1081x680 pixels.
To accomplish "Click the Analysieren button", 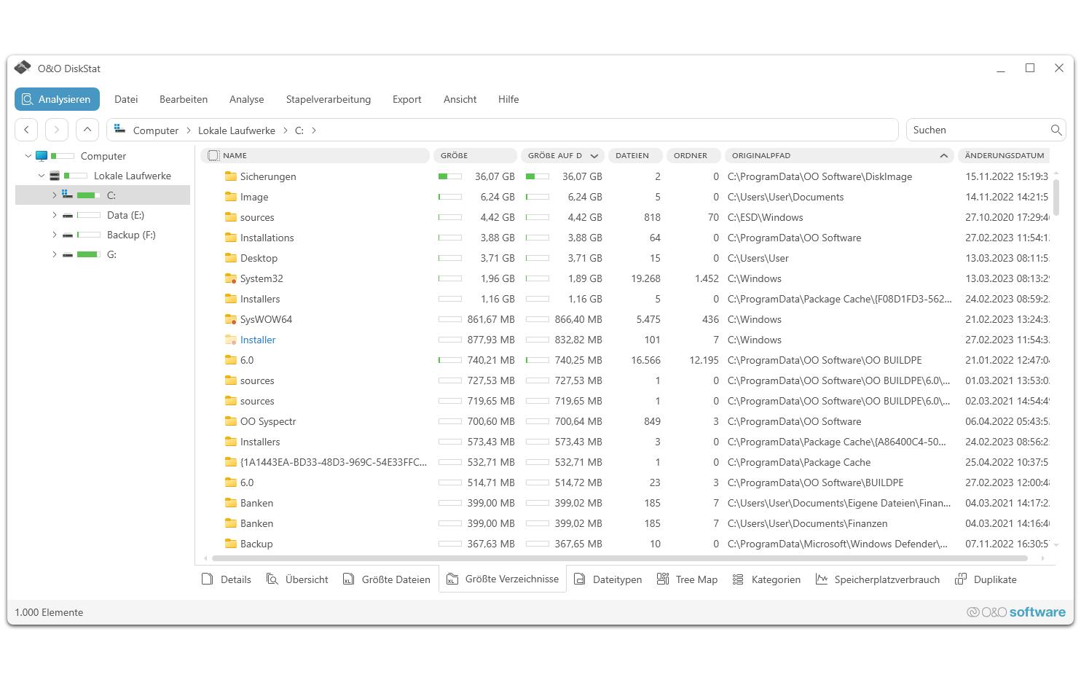I will pyautogui.click(x=57, y=99).
